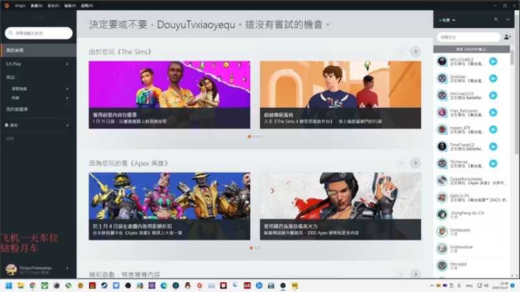The width and height of the screenshot is (520, 292).
Task: Click the add friend icon
Action: pyautogui.click(x=508, y=37)
